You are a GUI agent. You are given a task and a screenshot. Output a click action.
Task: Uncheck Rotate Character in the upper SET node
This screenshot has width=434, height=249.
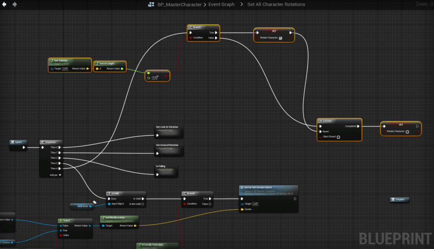pos(280,38)
